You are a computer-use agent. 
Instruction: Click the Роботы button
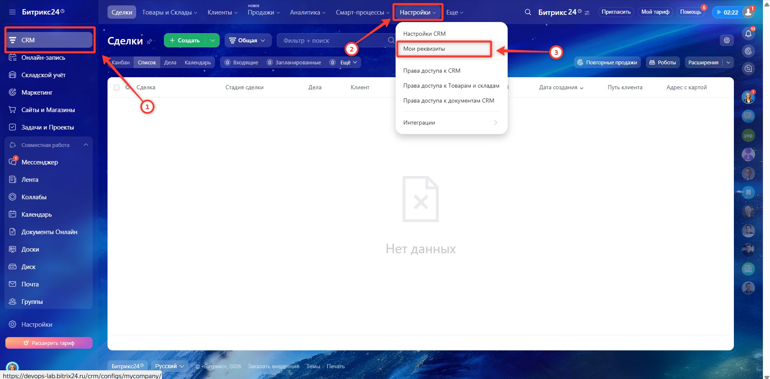[x=662, y=62]
